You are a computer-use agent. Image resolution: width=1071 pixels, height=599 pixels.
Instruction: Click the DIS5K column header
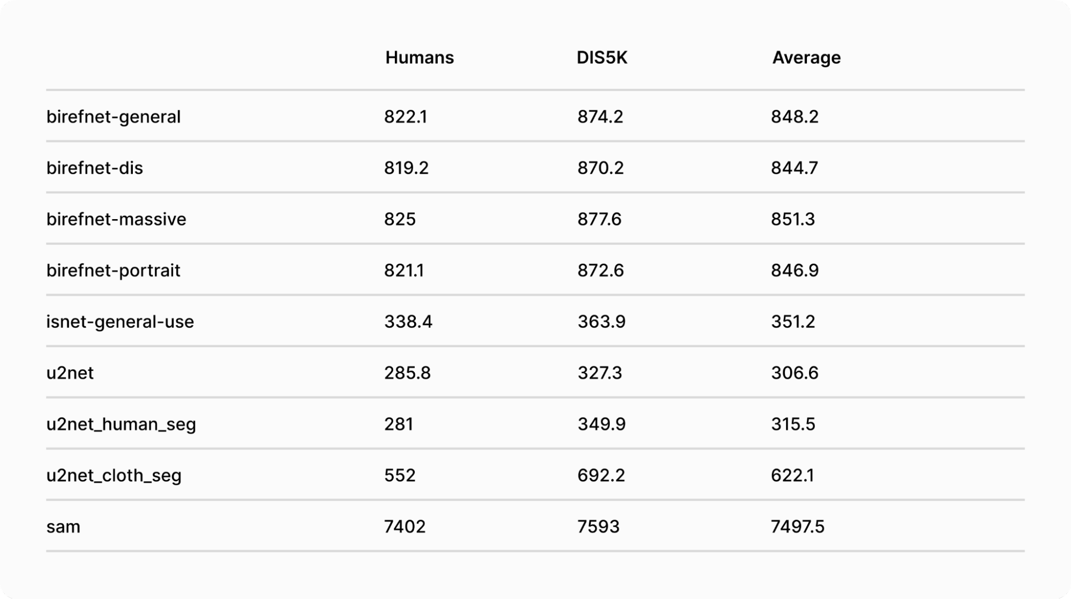(601, 57)
